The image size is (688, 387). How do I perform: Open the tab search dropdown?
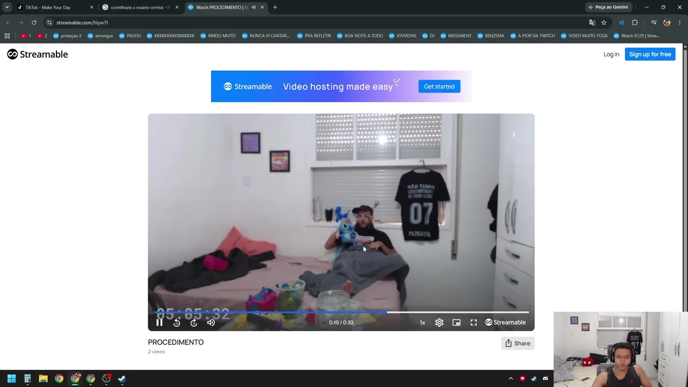(7, 8)
